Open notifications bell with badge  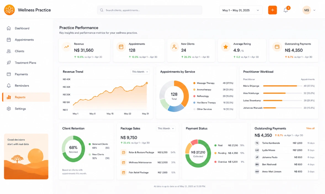286,10
